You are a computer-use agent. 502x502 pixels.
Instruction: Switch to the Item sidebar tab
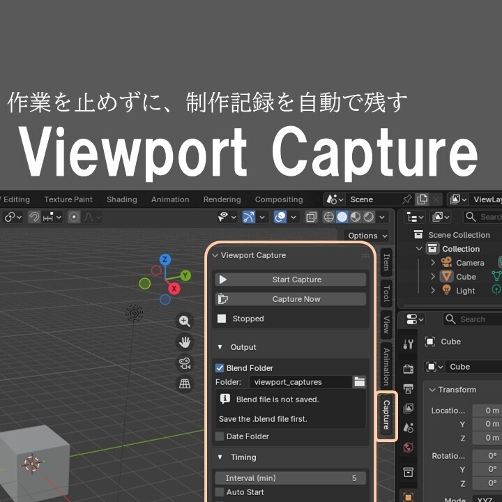pos(386,262)
